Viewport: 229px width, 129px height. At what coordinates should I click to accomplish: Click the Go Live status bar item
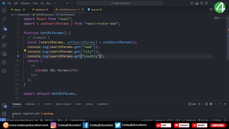(203, 120)
